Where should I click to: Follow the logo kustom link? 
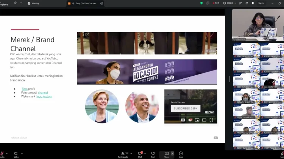click(x=44, y=96)
